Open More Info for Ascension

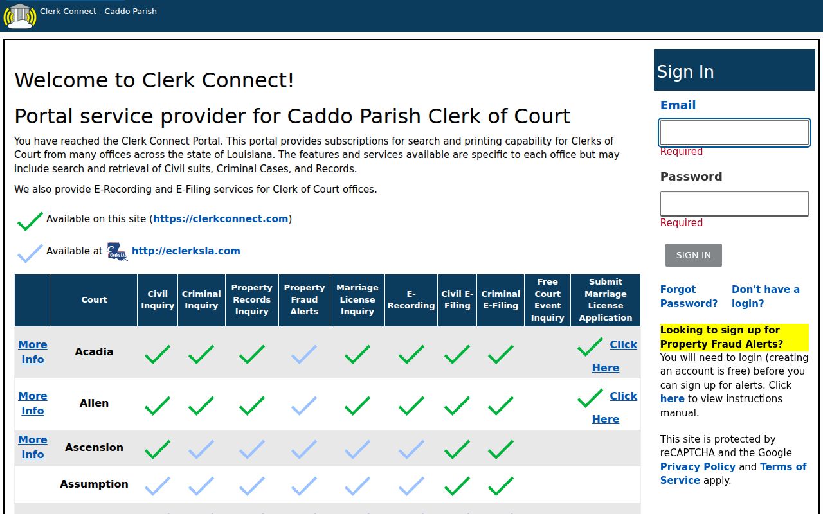pos(33,447)
